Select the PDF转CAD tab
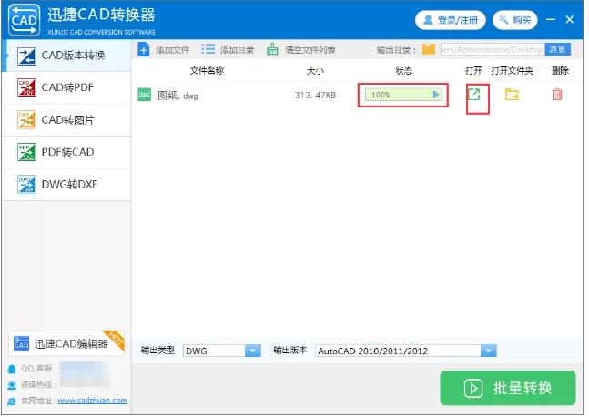Viewport: 589px width, 417px height. point(66,152)
